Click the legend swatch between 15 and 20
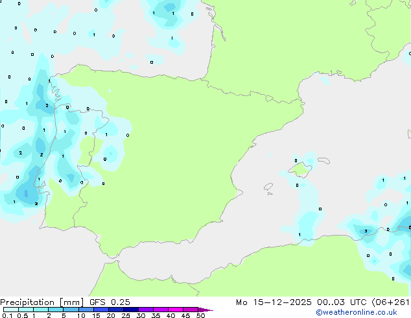Image resolution: width=411 pixels, height=318 pixels. (x=100, y=310)
